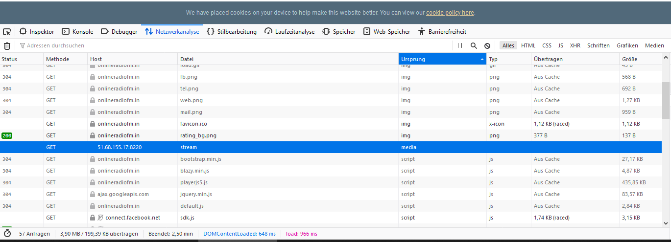Pause network request recording
Image resolution: width=671 pixels, height=242 pixels.
coord(459,45)
